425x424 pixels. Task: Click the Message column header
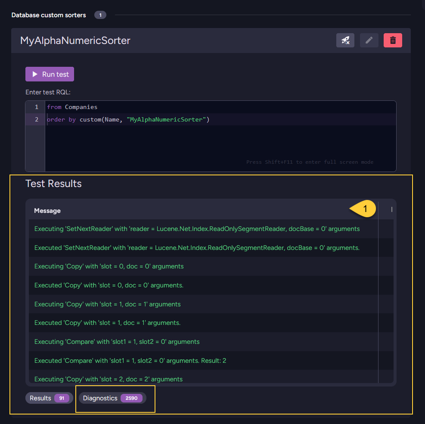point(47,211)
